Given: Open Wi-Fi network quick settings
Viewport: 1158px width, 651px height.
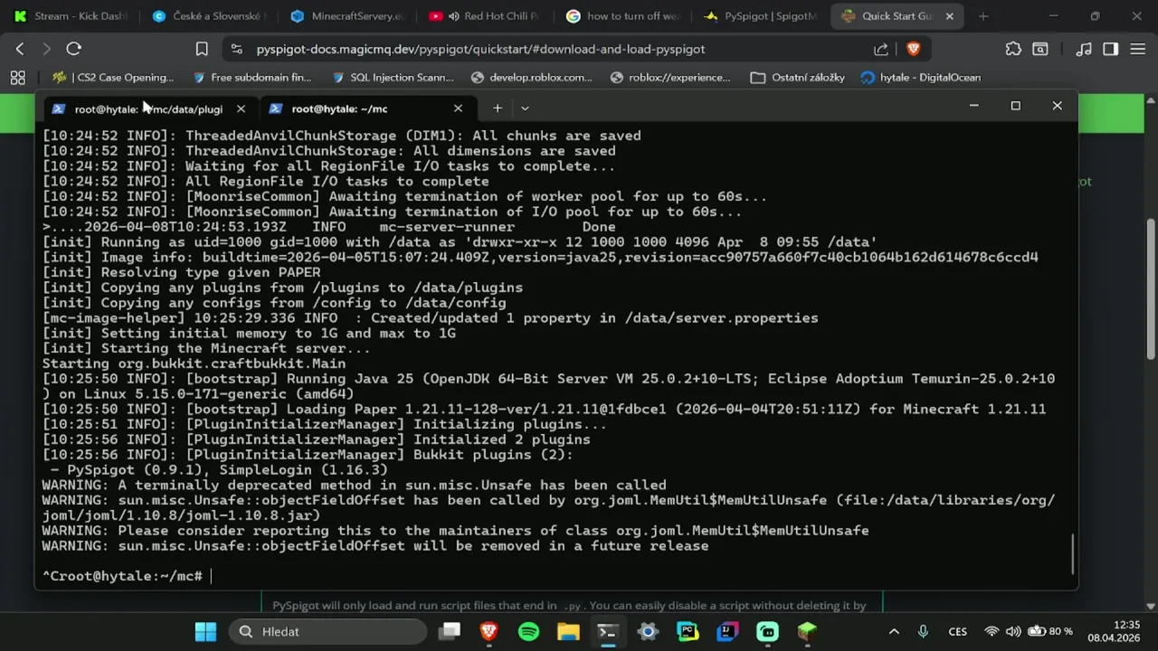Looking at the screenshot, I should pos(992,631).
